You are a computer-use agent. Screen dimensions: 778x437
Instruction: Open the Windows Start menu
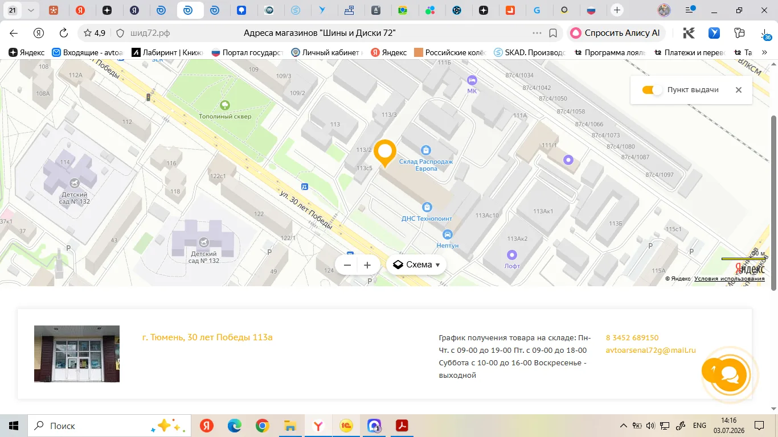point(14,426)
